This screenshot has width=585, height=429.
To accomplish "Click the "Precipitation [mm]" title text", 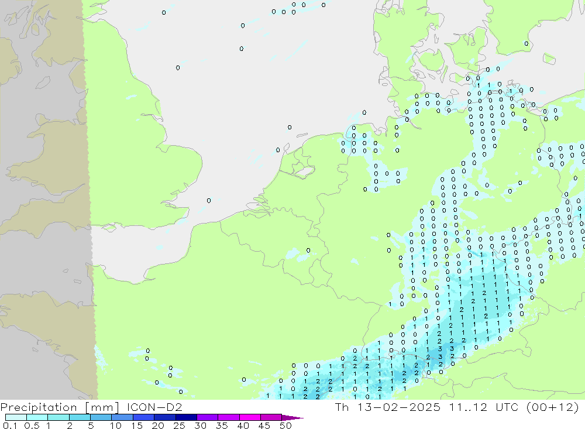I will 60,407.
